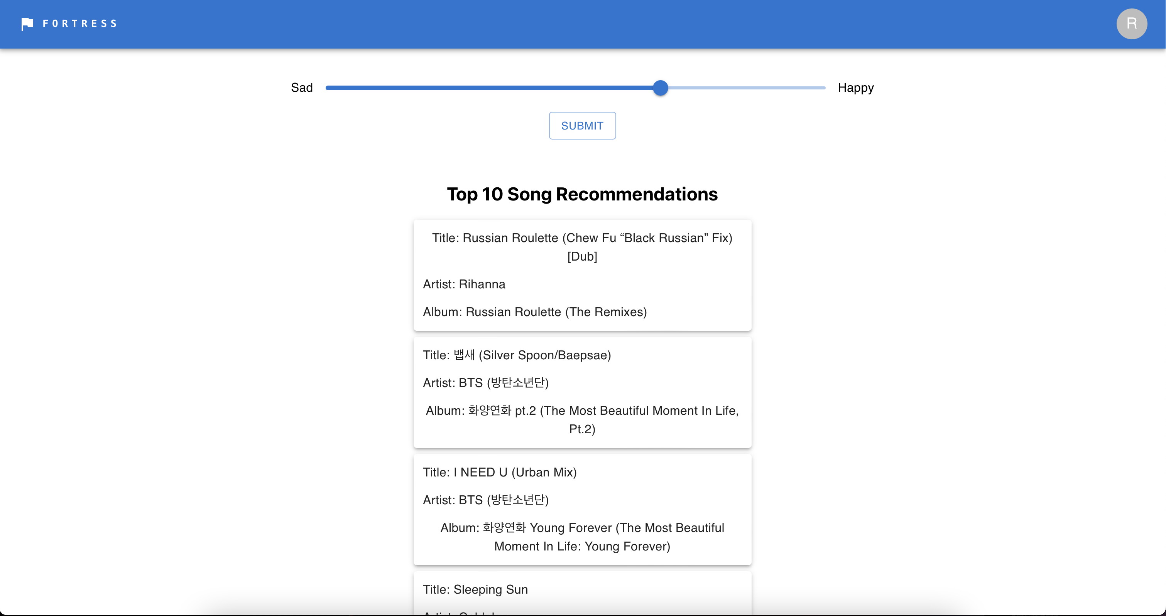Image resolution: width=1166 pixels, height=616 pixels.
Task: Click Top 10 Song Recommendations heading
Action: point(582,194)
